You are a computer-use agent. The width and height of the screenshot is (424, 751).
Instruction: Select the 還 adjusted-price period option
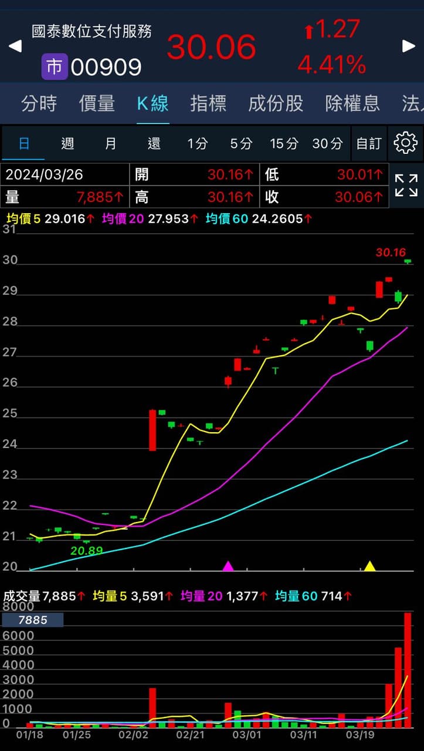[154, 143]
